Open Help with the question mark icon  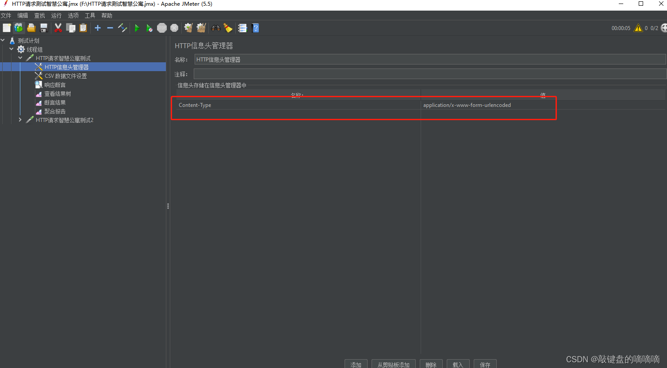[255, 28]
